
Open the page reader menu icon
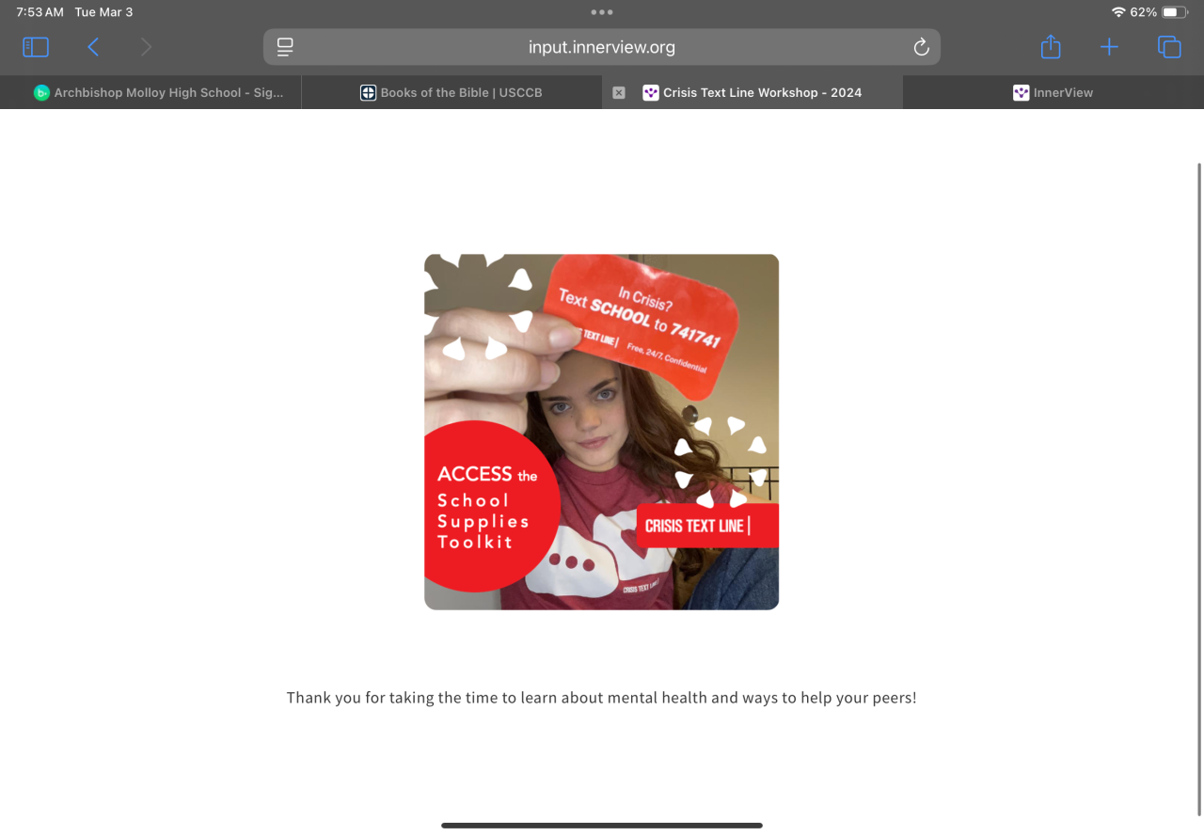(x=285, y=47)
